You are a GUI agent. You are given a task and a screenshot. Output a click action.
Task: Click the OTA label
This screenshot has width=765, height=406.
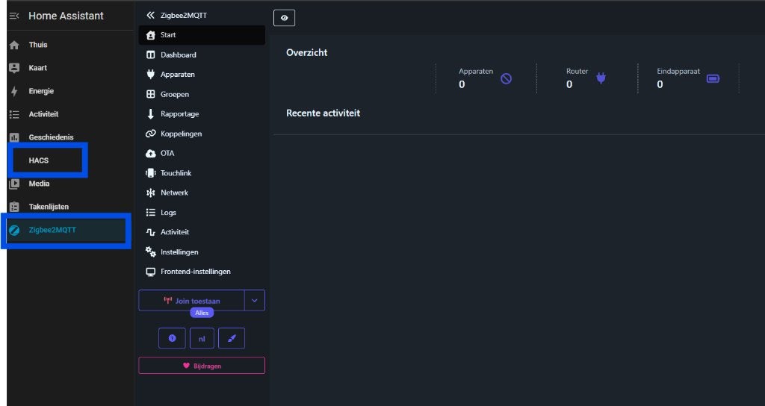pos(167,154)
